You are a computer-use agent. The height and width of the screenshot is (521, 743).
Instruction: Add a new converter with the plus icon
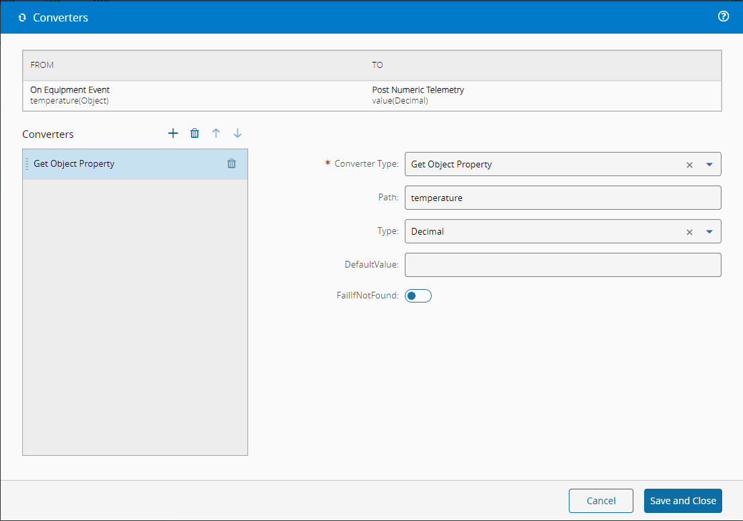[x=173, y=133]
